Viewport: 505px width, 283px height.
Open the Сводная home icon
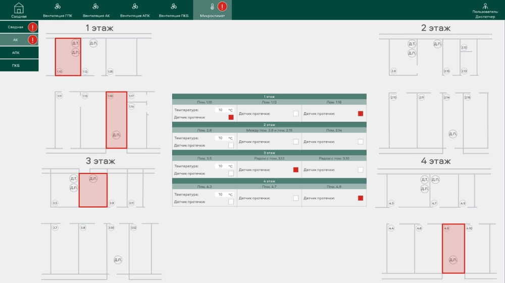(19, 8)
